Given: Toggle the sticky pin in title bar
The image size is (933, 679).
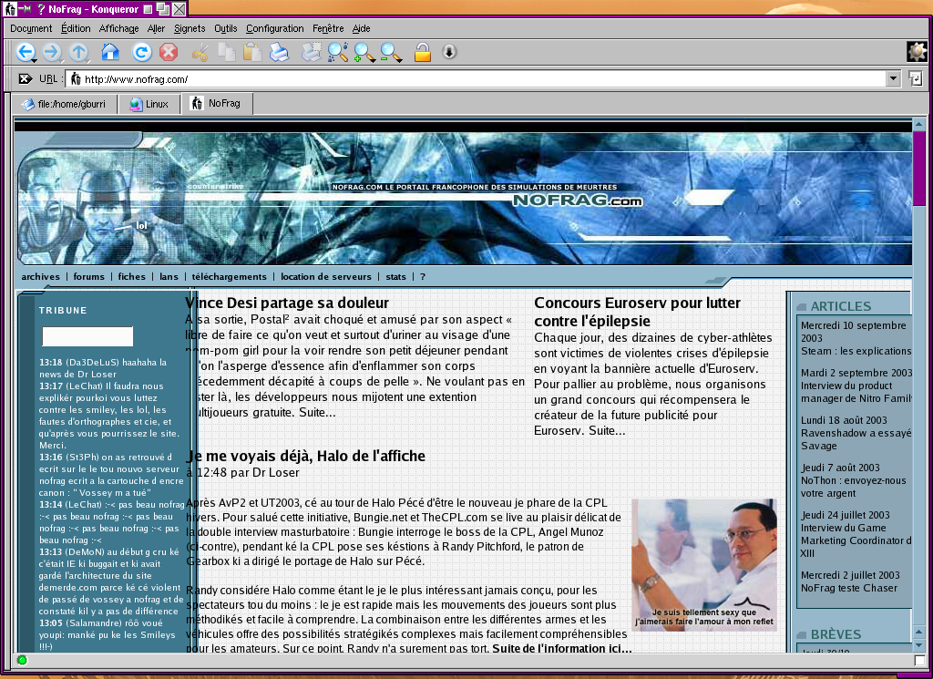Looking at the screenshot, I should coord(25,9).
